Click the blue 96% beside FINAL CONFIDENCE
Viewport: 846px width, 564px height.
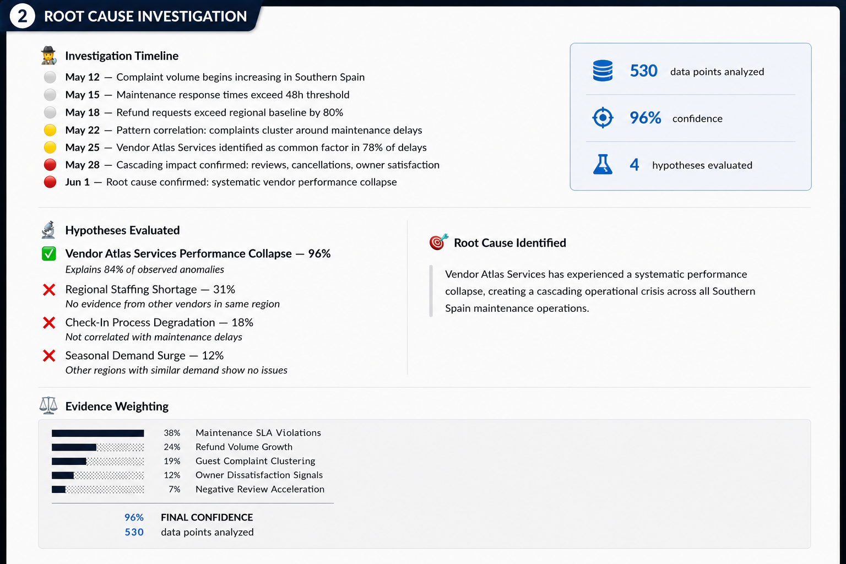coord(134,517)
